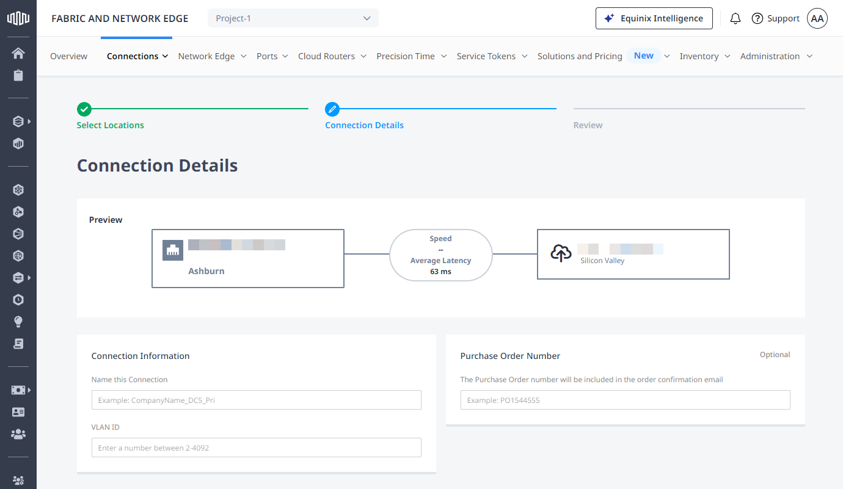
Task: Click the Equinix logo in the sidebar
Action: pyautogui.click(x=18, y=18)
